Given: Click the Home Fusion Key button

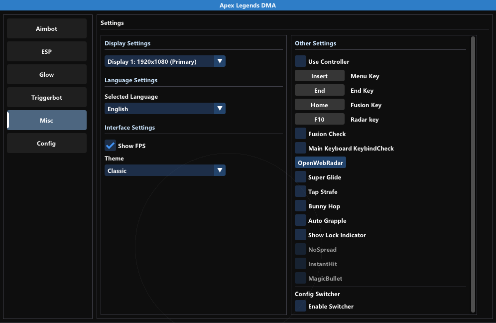Looking at the screenshot, I should coord(319,105).
